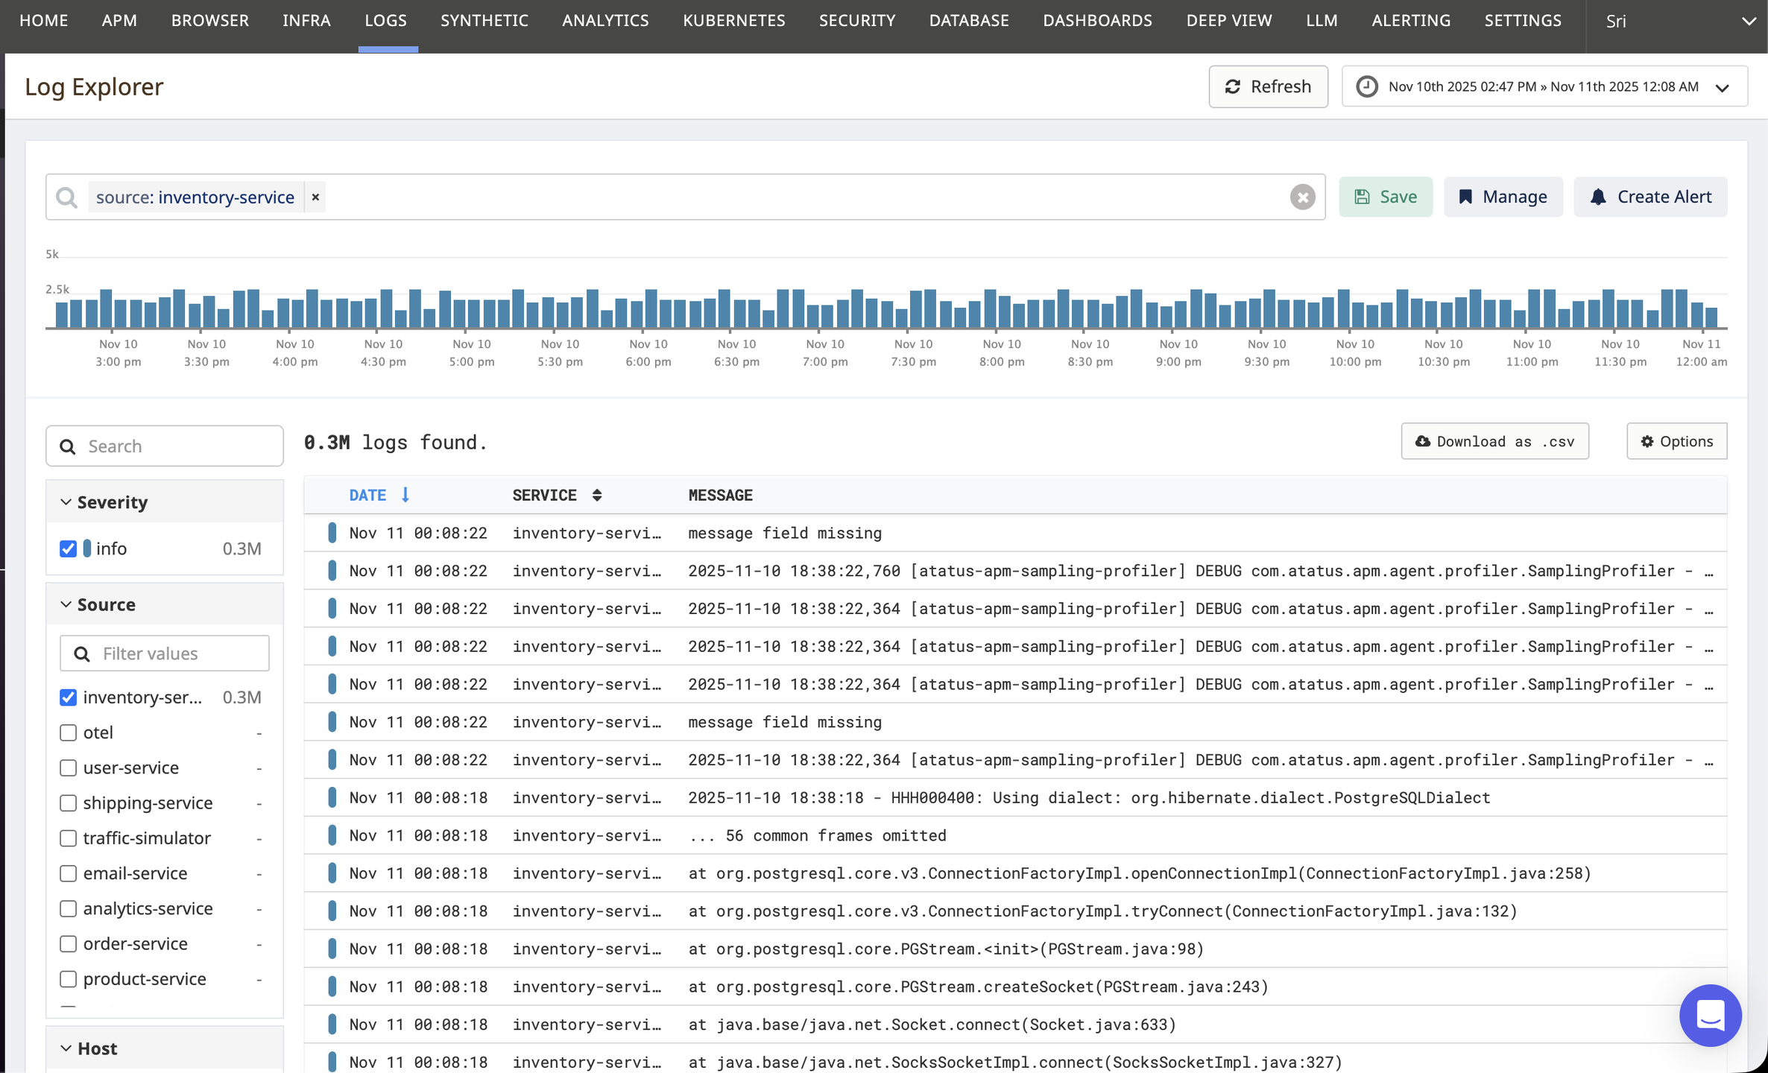
Task: Open the ConnectionFactoryImpl.tryConnect log row
Action: point(1015,911)
